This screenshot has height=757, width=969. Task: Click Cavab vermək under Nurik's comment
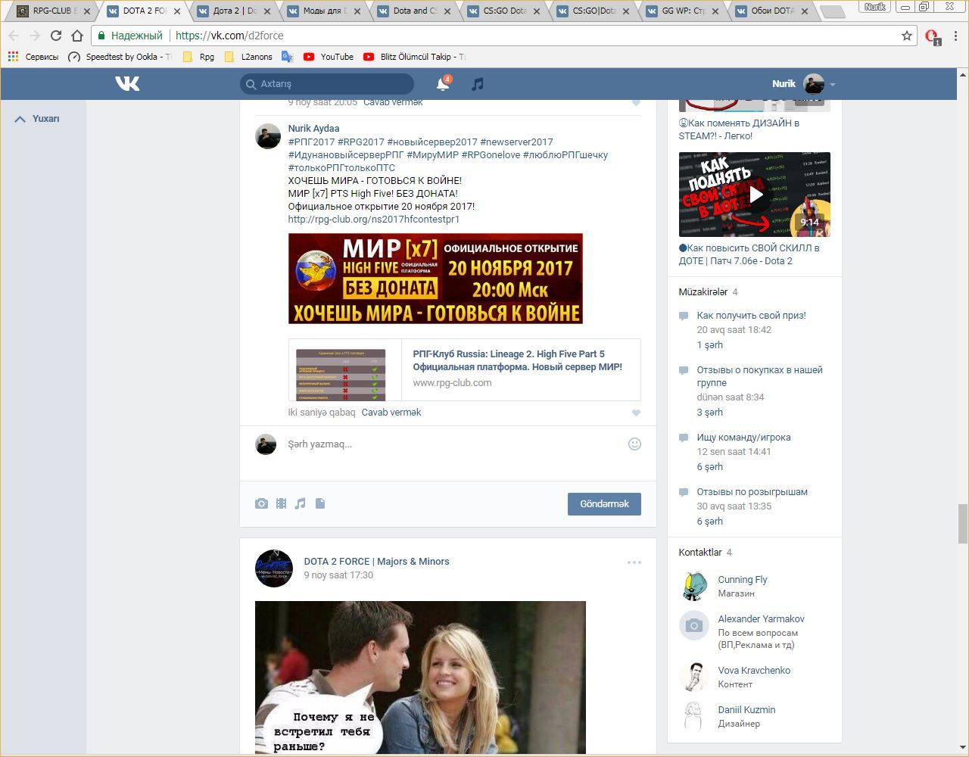coord(391,413)
